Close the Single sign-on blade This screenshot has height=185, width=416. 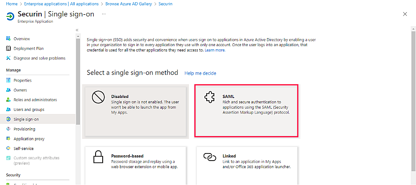click(x=405, y=14)
